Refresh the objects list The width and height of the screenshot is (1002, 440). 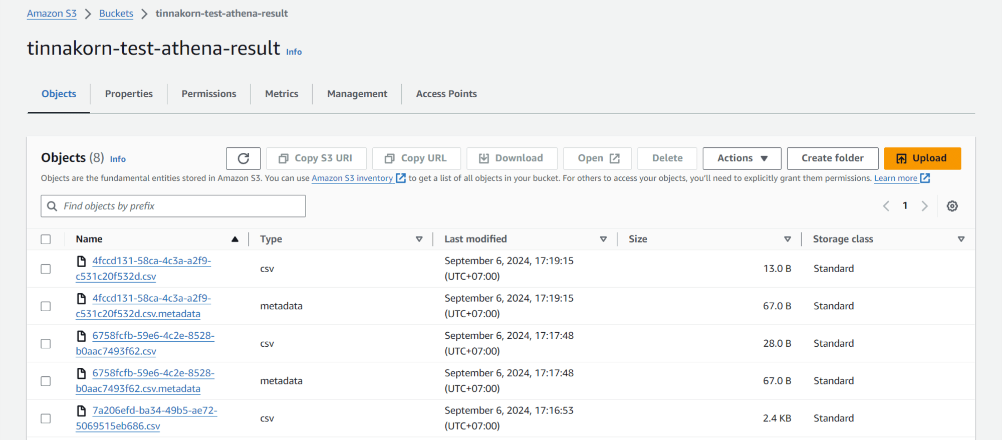[243, 158]
